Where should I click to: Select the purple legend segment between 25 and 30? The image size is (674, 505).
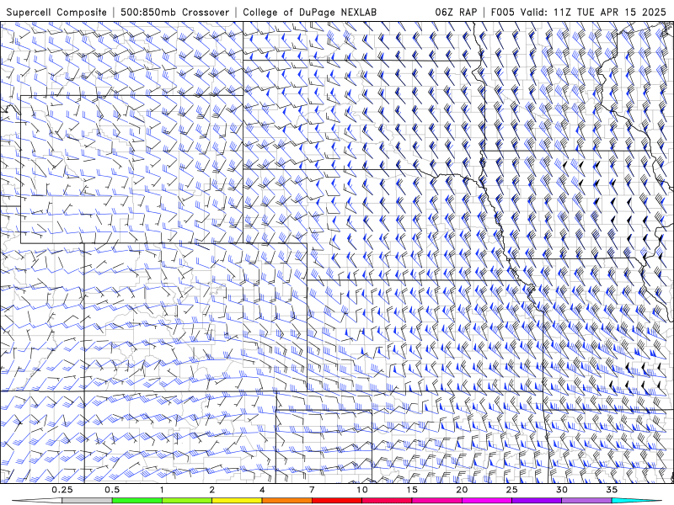click(x=537, y=501)
